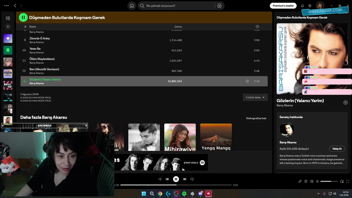Enter full screen mode icon
352x198 pixels.
(x=348, y=181)
